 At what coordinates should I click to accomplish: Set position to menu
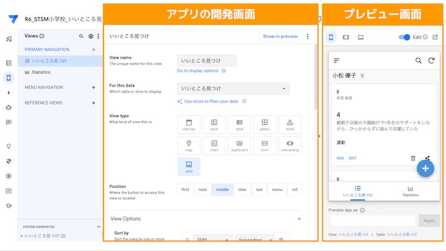(x=277, y=190)
